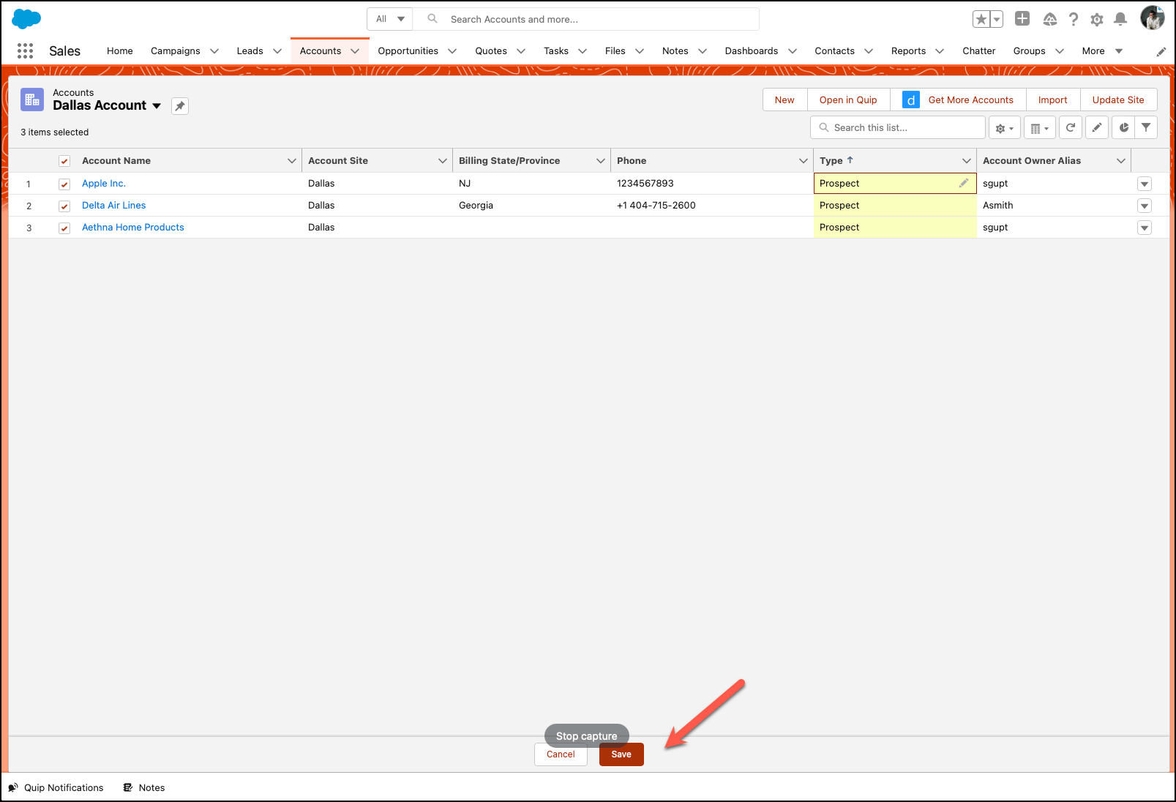Screen dimensions: 1176x802
Task: Click the Prospect Type cell for Delta Air Lines
Action: 895,206
